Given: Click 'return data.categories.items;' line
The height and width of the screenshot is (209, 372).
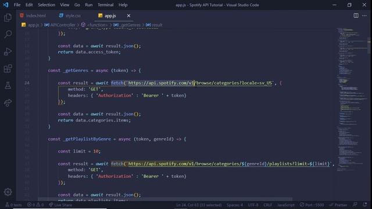Looking at the screenshot, I should point(94,120).
